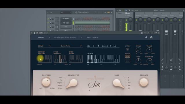185x104 pixels.
Task: Click the POSITION knob
Action: point(46,82)
